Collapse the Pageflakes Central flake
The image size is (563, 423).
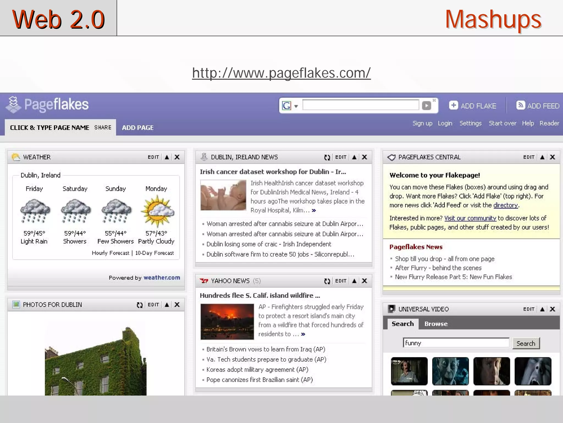(x=542, y=157)
